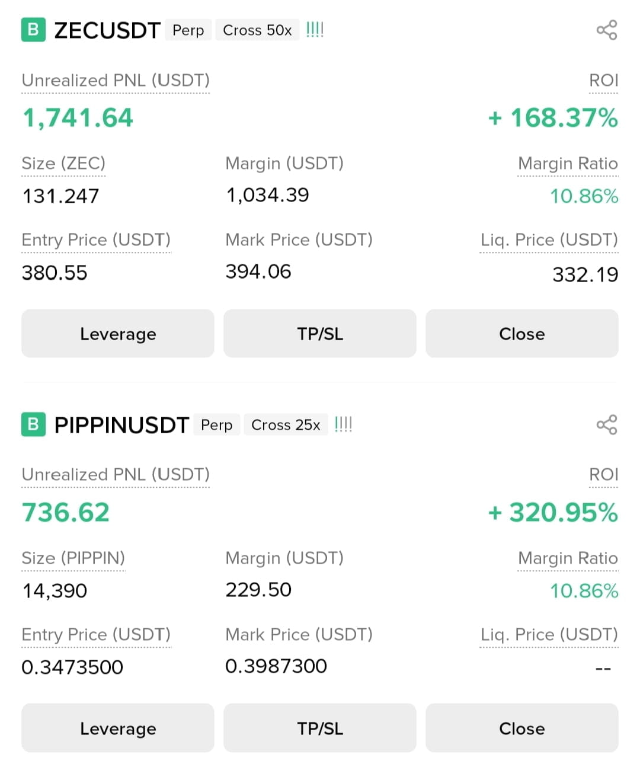Tap the green B badge beside ZECUSDT
This screenshot has width=640, height=764.
point(33,30)
